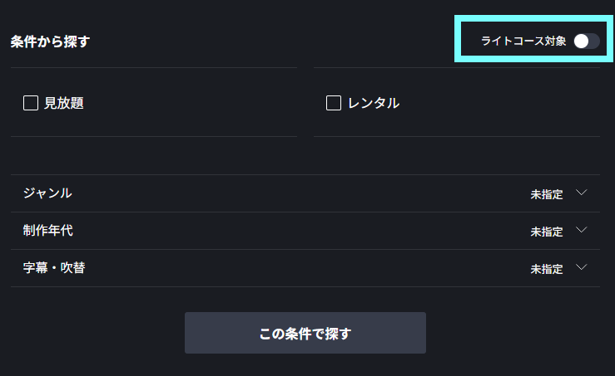The height and width of the screenshot is (376, 615).
Task: Click the 見放題 label text
Action: coord(63,103)
